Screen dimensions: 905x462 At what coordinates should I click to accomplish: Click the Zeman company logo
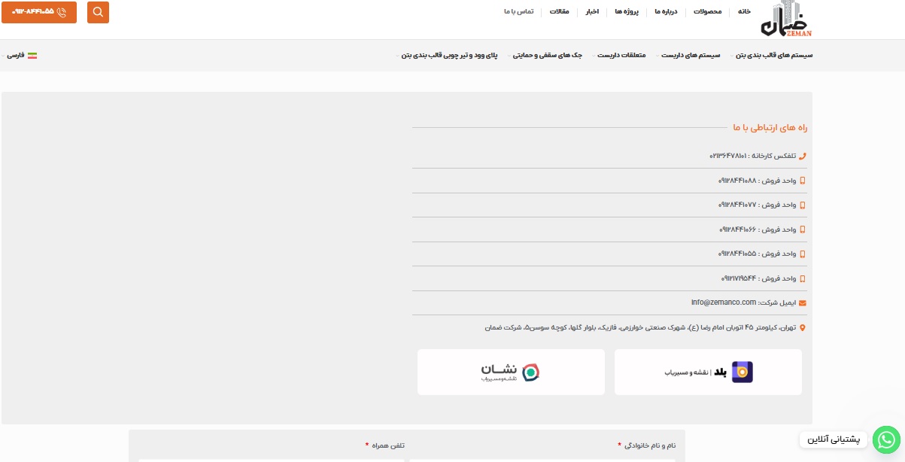tap(786, 19)
